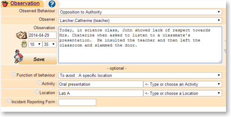231x117 pixels.
Task: Open the choose an Activity dropdown
Action: pyautogui.click(x=183, y=84)
